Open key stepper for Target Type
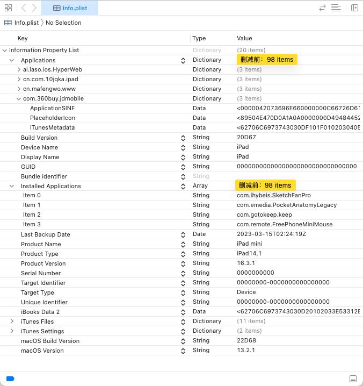 (183, 292)
